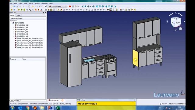Click navigation cube up arrow
The image size is (195, 110).
pyautogui.click(x=176, y=13)
